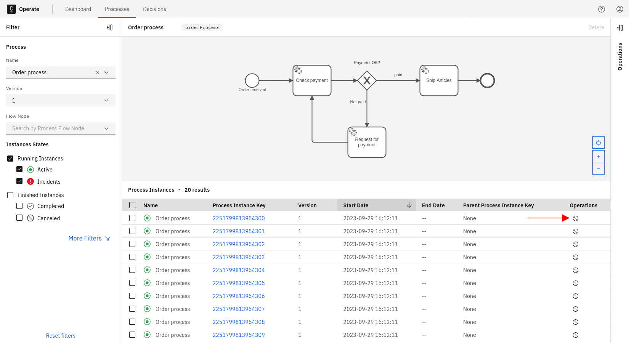The height and width of the screenshot is (343, 629).
Task: Zoom in on the process diagram
Action: coord(598,156)
